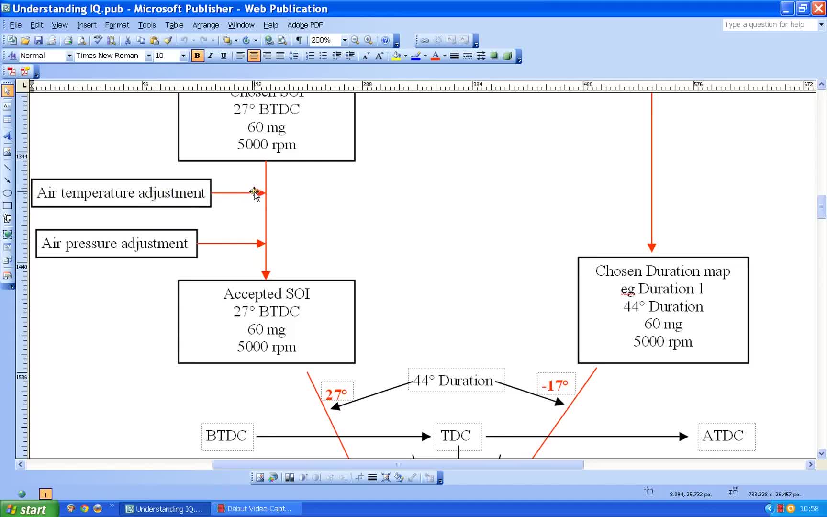Click the Zoom In magnifier icon
The height and width of the screenshot is (517, 827).
point(368,41)
